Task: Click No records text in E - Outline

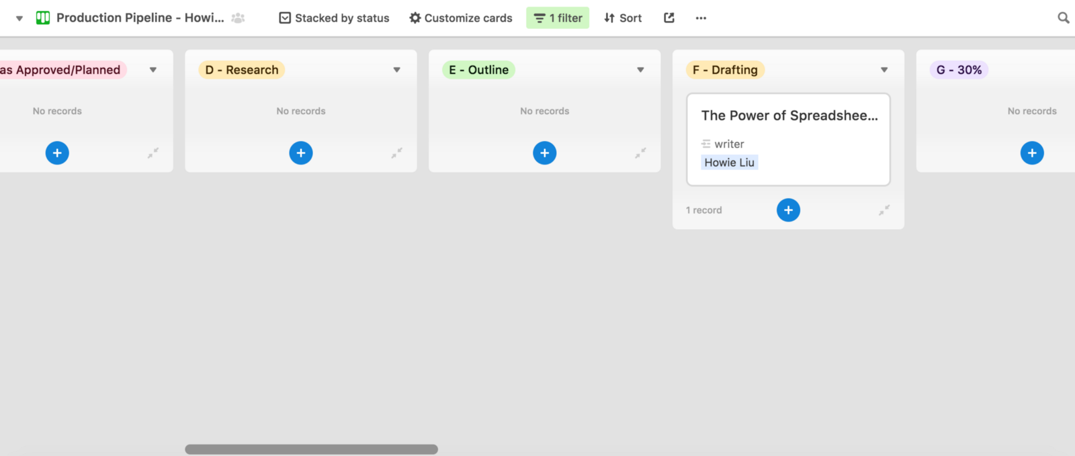Action: 545,111
